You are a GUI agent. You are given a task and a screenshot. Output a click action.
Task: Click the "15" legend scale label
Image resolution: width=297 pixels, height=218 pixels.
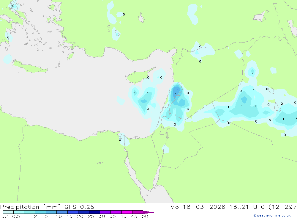pos(69,216)
